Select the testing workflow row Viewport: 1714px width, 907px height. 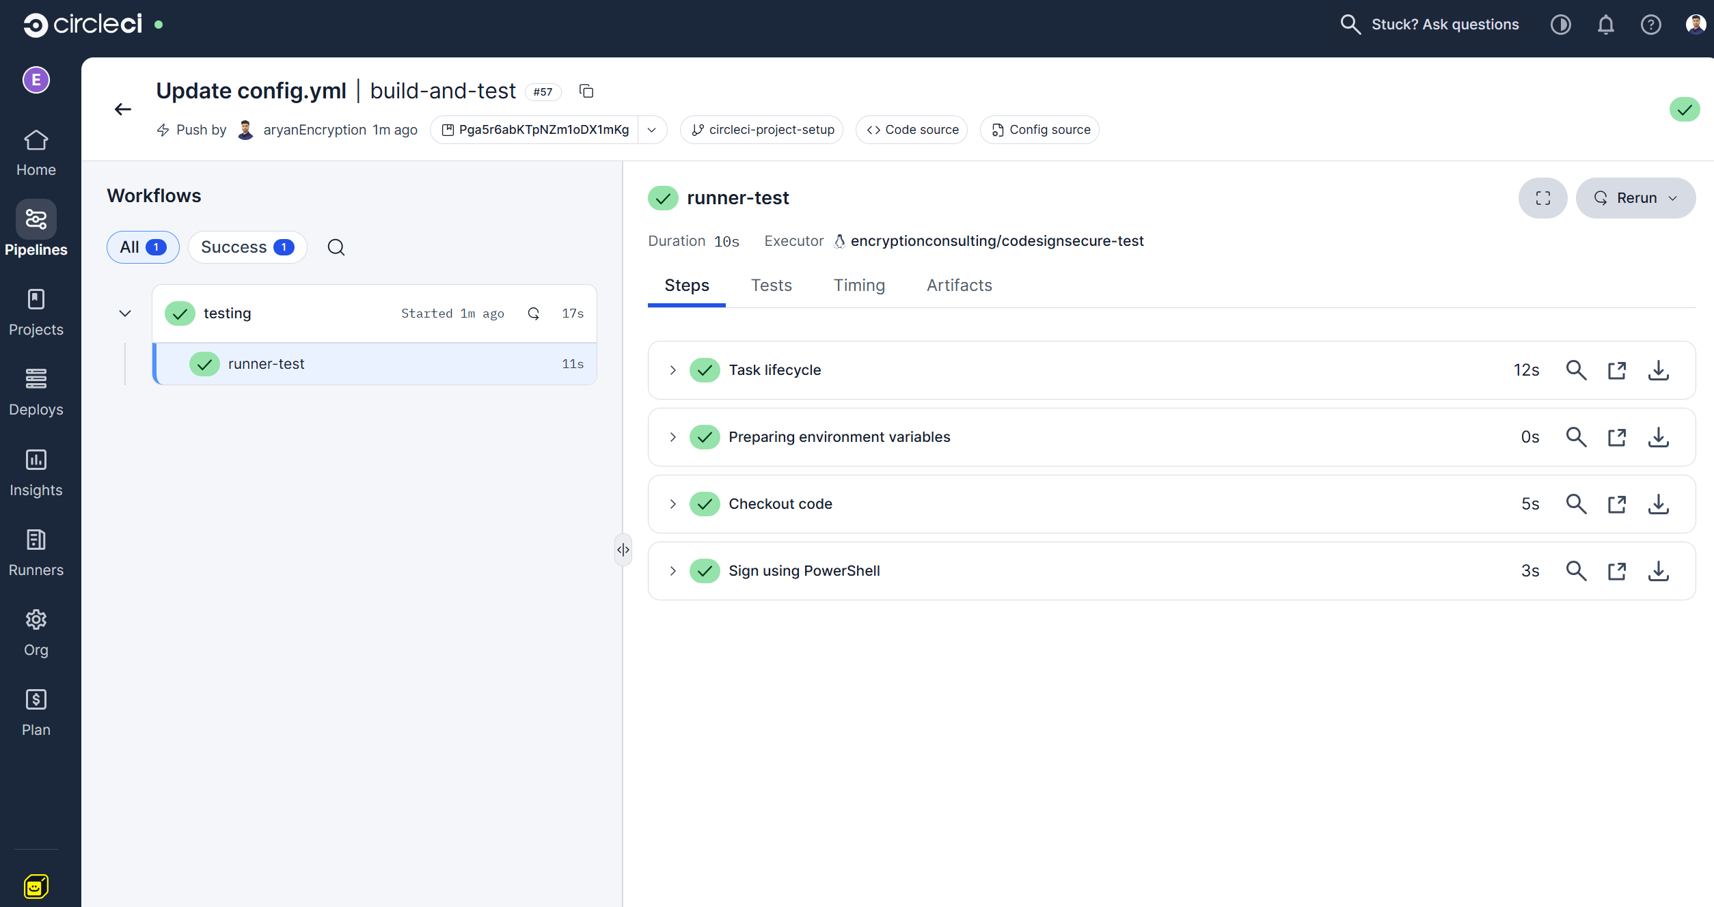(375, 313)
